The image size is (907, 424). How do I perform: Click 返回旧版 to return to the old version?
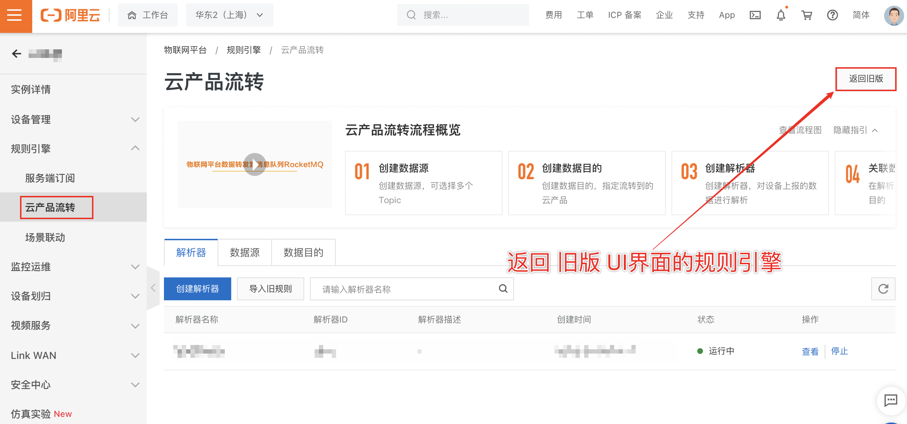(865, 79)
